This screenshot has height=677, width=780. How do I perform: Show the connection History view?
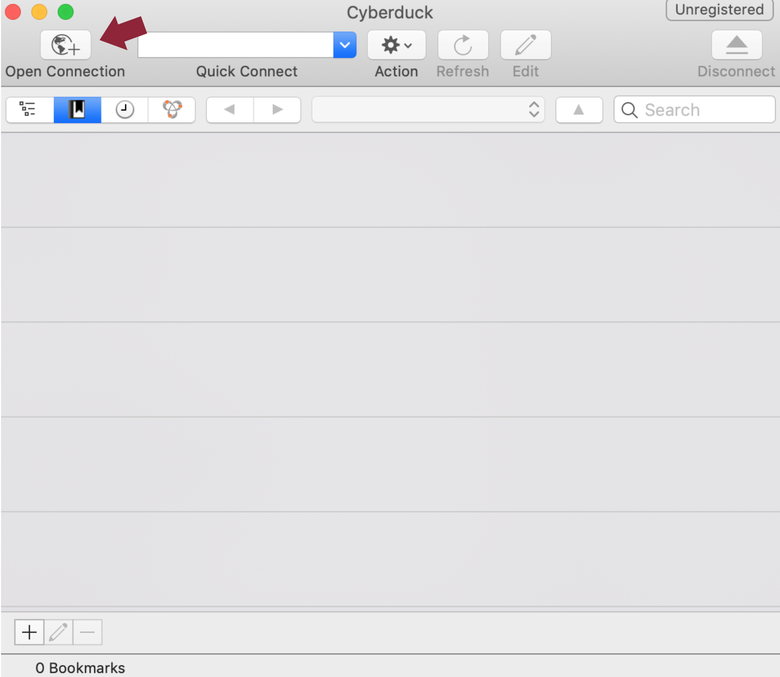[x=124, y=110]
